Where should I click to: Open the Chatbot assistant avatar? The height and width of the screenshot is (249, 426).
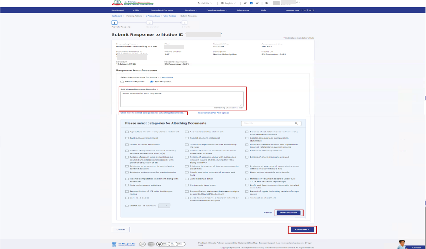402,244
